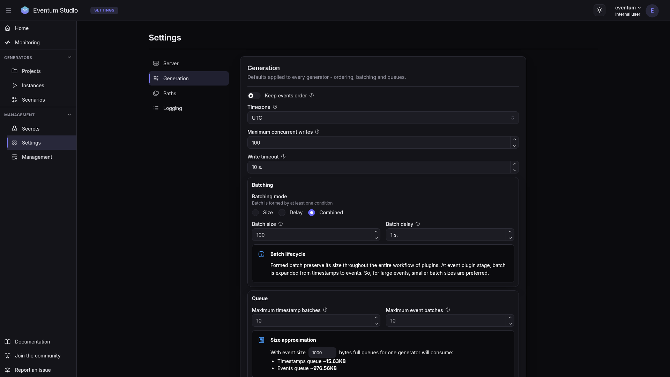Open the Projects page
The image size is (670, 377).
point(42,71)
